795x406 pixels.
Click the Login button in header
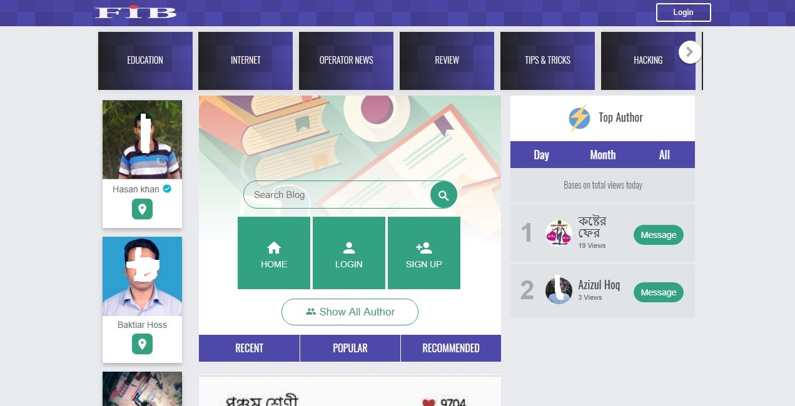683,12
